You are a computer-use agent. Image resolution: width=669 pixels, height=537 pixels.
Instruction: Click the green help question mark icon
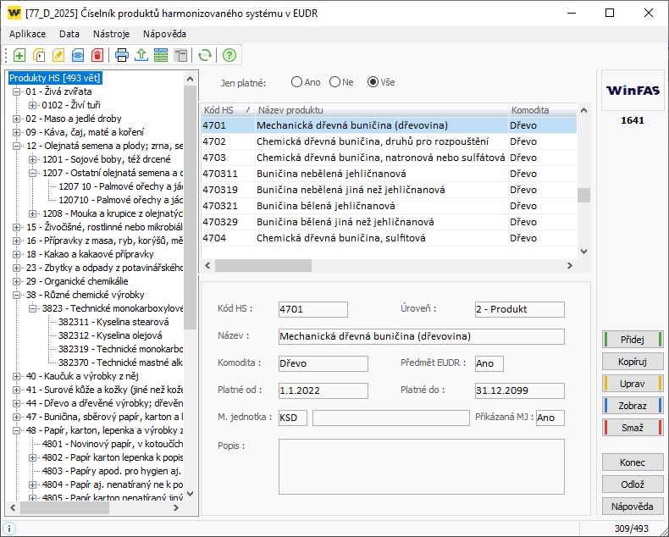(x=229, y=55)
